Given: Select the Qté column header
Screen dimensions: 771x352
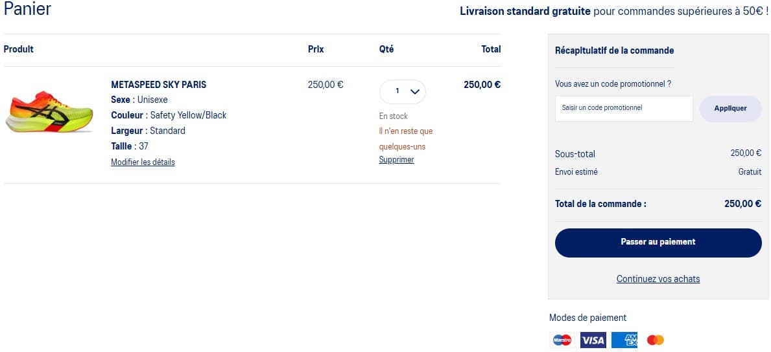Looking at the screenshot, I should click(x=386, y=49).
